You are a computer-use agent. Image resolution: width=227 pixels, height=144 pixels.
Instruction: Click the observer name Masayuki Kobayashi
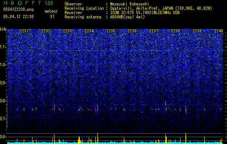tap(130, 4)
